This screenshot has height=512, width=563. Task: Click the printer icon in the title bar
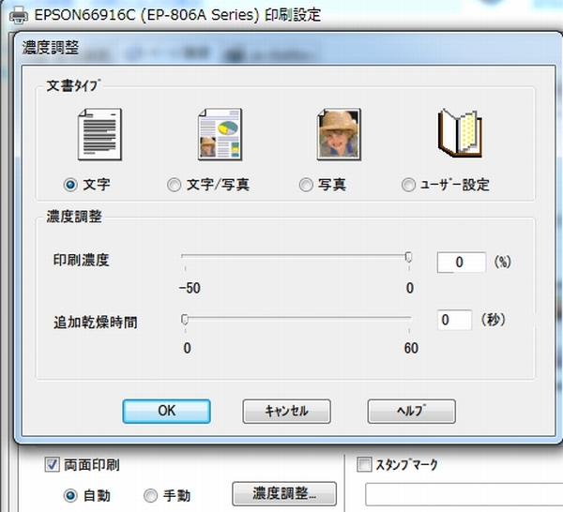point(19,16)
